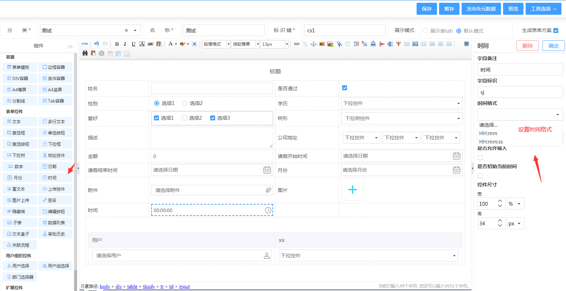Click the 字段备注 input containing 时间
The image size is (566, 291).
coord(520,70)
